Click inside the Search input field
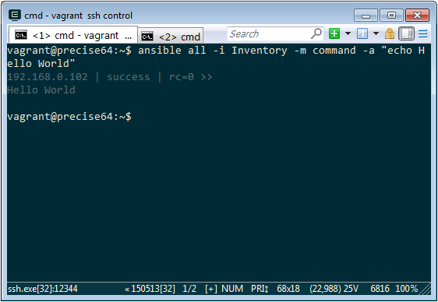The image size is (438, 302). (x=269, y=33)
